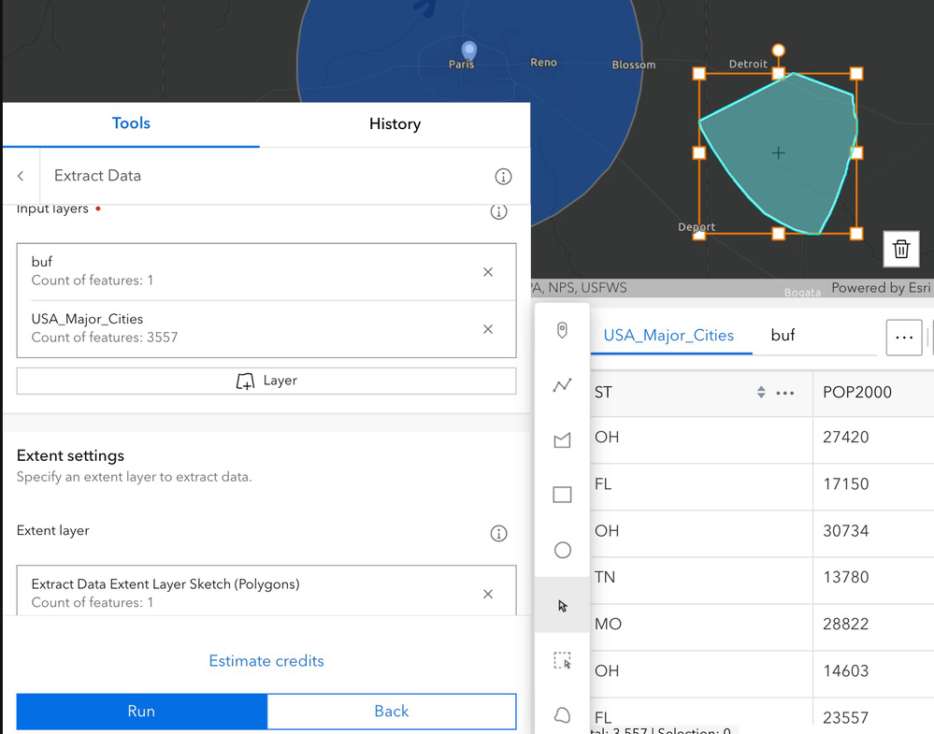Viewport: 934px width, 734px height.
Task: Click Powered by Esri attribution
Action: (881, 288)
